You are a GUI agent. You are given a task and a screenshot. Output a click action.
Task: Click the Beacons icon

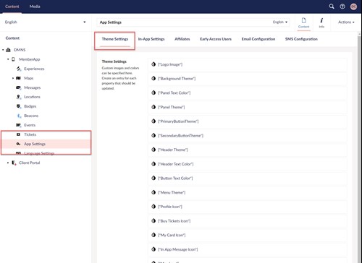pyautogui.click(x=19, y=116)
